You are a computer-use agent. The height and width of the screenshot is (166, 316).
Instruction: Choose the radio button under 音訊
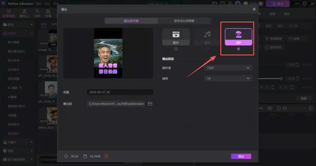pos(207,49)
